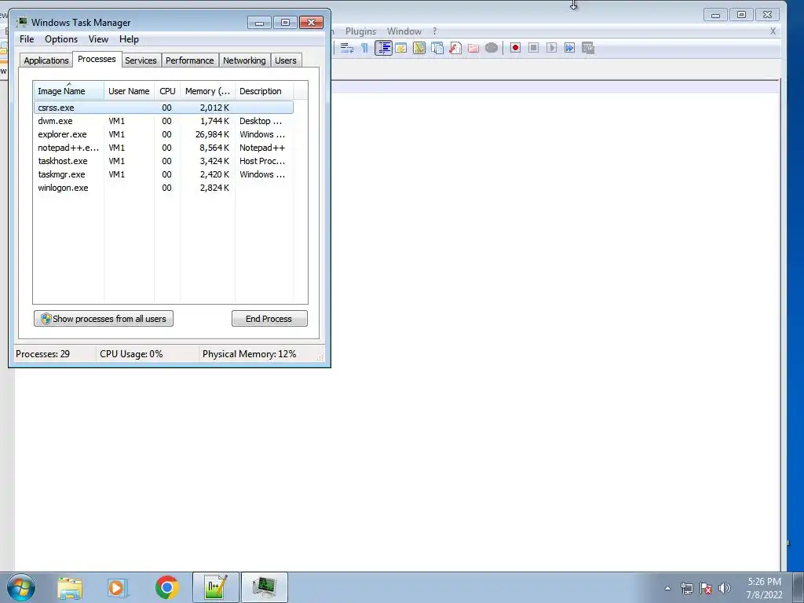Image resolution: width=804 pixels, height=603 pixels.
Task: Select explorer.exe process row
Action: (x=163, y=134)
